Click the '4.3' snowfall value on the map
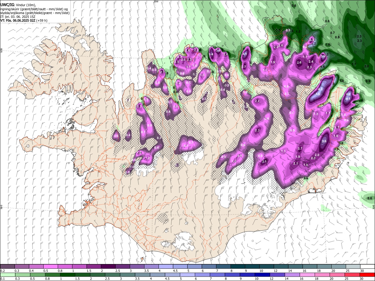375x281 pixels. (320, 89)
